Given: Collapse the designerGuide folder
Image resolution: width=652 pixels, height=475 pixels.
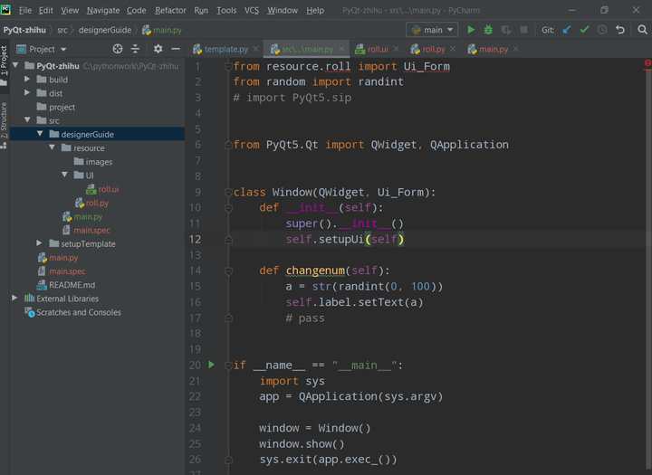Looking at the screenshot, I should [40, 134].
